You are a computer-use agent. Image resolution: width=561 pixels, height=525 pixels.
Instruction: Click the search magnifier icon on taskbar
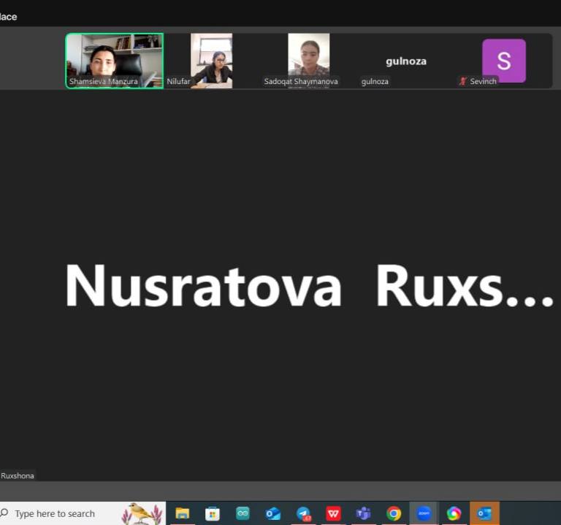tap(4, 513)
